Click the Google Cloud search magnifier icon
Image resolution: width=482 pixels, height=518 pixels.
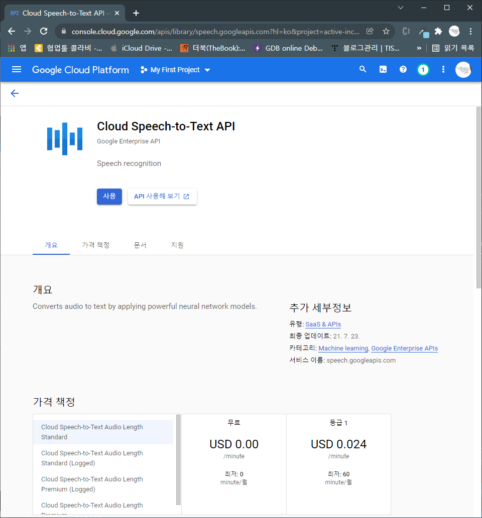363,69
